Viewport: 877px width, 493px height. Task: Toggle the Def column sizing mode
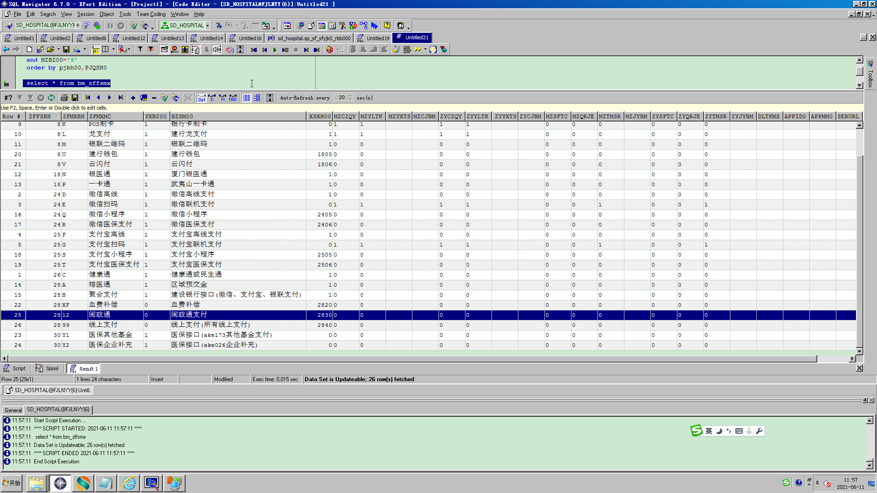pos(201,98)
